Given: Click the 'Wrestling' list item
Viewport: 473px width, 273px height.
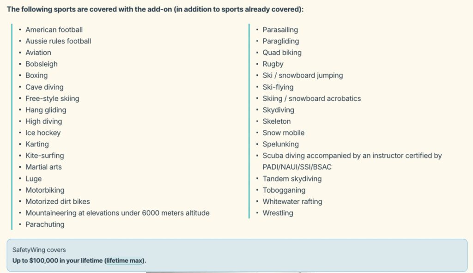Looking at the screenshot, I should click(x=278, y=213).
